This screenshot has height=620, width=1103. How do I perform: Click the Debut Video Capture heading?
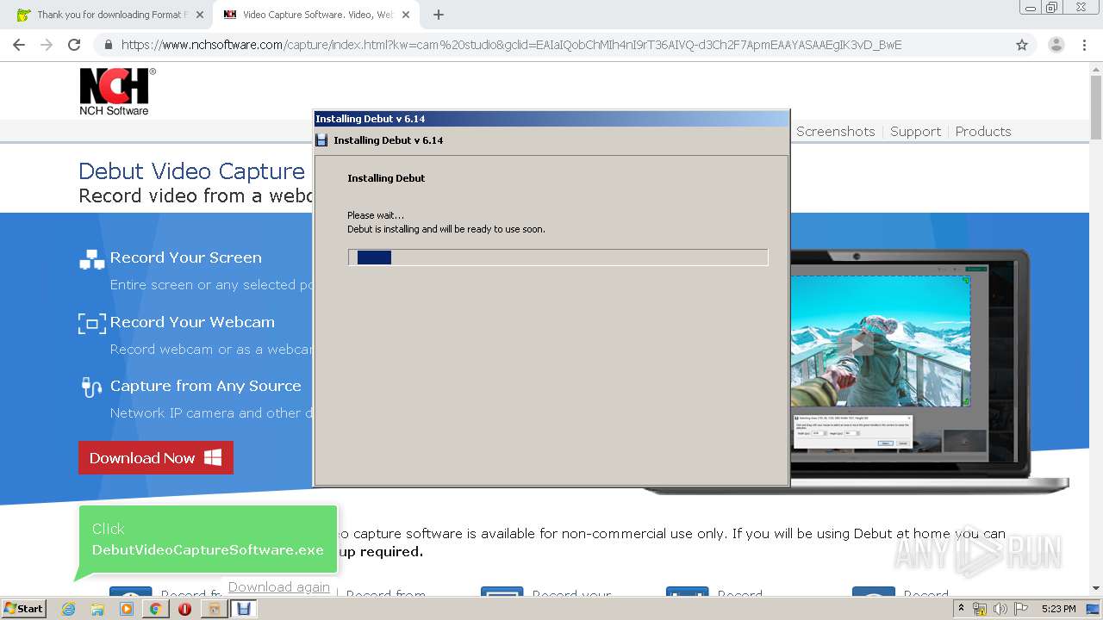pyautogui.click(x=191, y=171)
